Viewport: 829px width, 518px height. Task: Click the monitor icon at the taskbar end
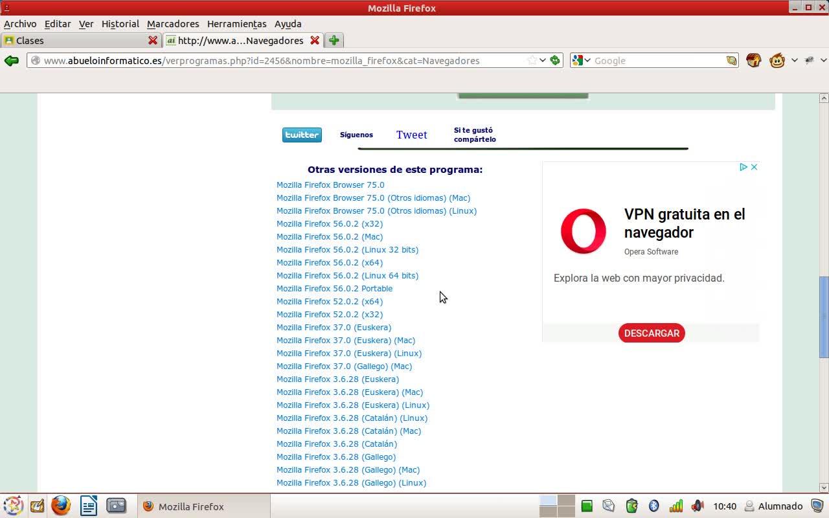817,506
